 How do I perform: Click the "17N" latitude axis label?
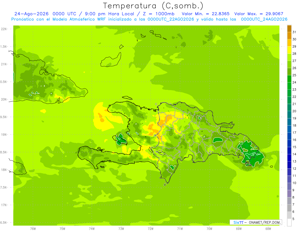tap(4, 205)
